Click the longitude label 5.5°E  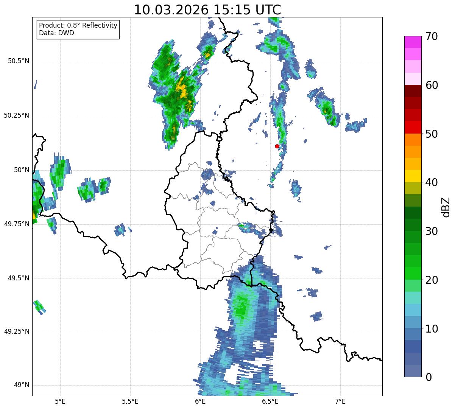(130, 401)
